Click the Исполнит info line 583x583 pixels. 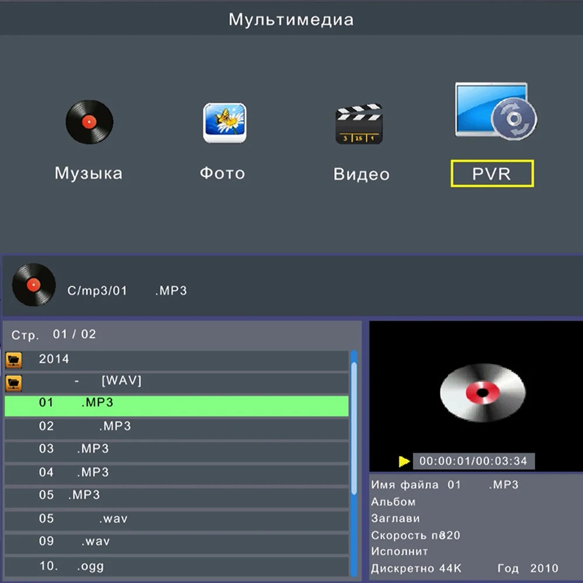coord(400,552)
